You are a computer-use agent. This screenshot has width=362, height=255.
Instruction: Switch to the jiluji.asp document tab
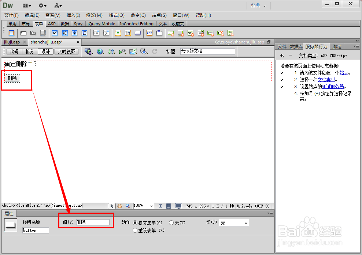[12, 42]
